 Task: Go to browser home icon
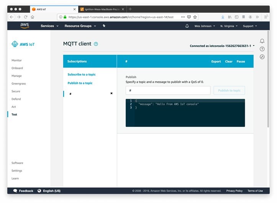(x=32, y=17)
